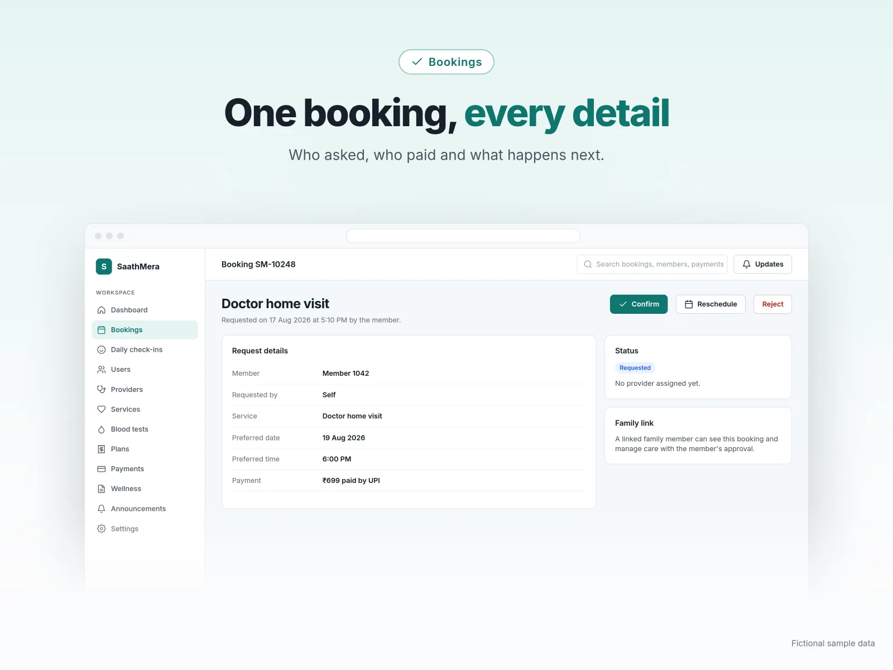Open the Dashboard menu item
The height and width of the screenshot is (670, 893).
145,310
